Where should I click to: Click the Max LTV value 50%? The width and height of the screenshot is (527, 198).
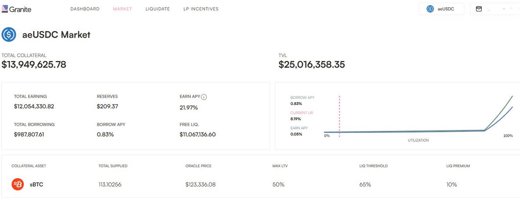pyautogui.click(x=278, y=185)
